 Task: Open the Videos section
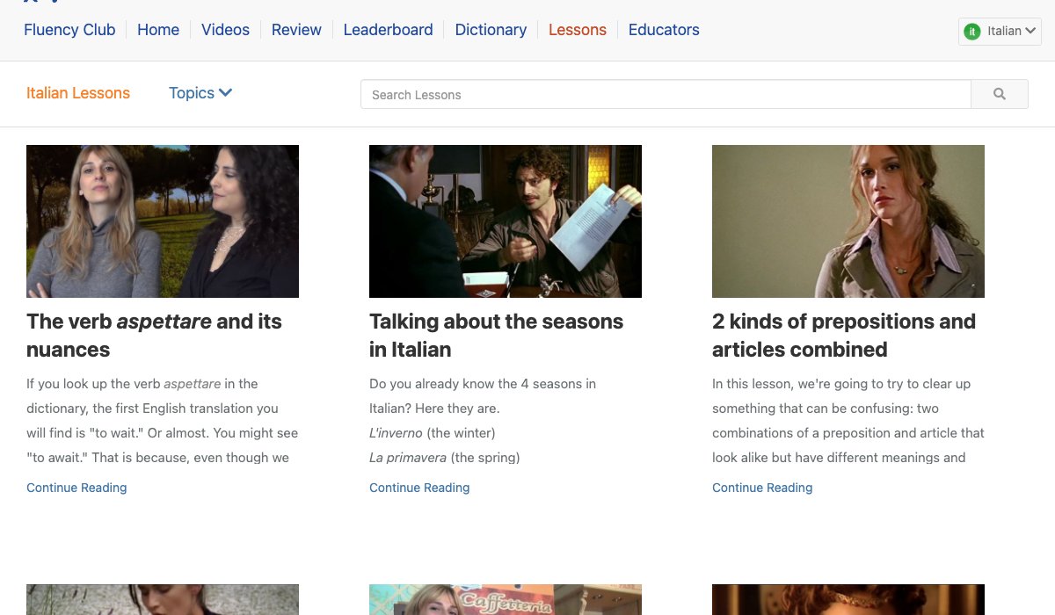(x=225, y=30)
